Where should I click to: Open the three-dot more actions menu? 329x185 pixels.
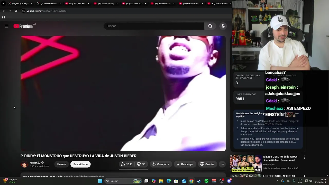(222, 164)
